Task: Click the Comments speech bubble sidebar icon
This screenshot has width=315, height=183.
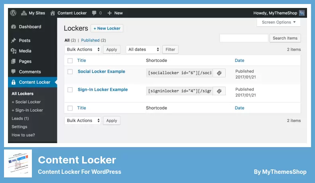Action: (x=14, y=71)
